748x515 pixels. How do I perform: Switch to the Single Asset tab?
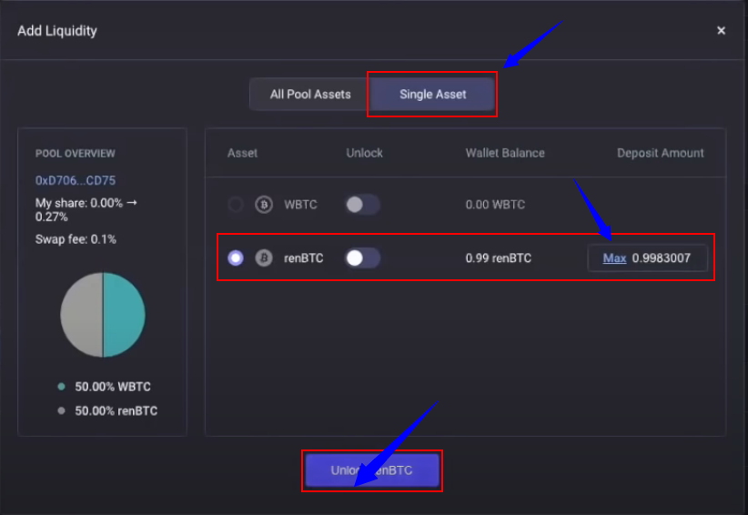(432, 95)
